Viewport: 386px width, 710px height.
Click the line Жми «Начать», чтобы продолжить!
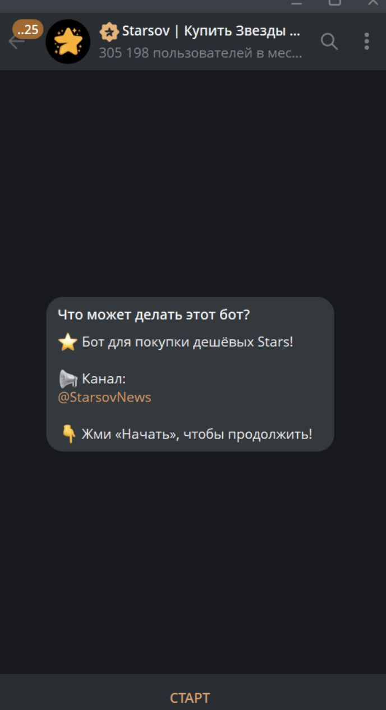click(197, 434)
